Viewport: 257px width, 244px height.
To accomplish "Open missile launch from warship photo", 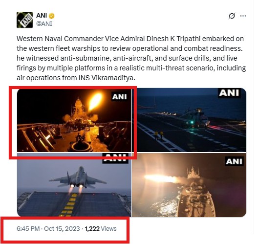I will pyautogui.click(x=189, y=185).
